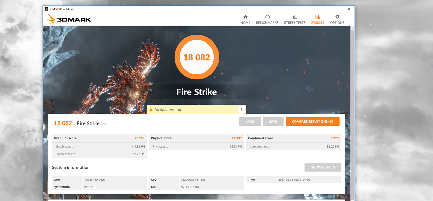Click the 18 082 score circle
Viewport: 433px width, 201px height.
[x=197, y=57]
